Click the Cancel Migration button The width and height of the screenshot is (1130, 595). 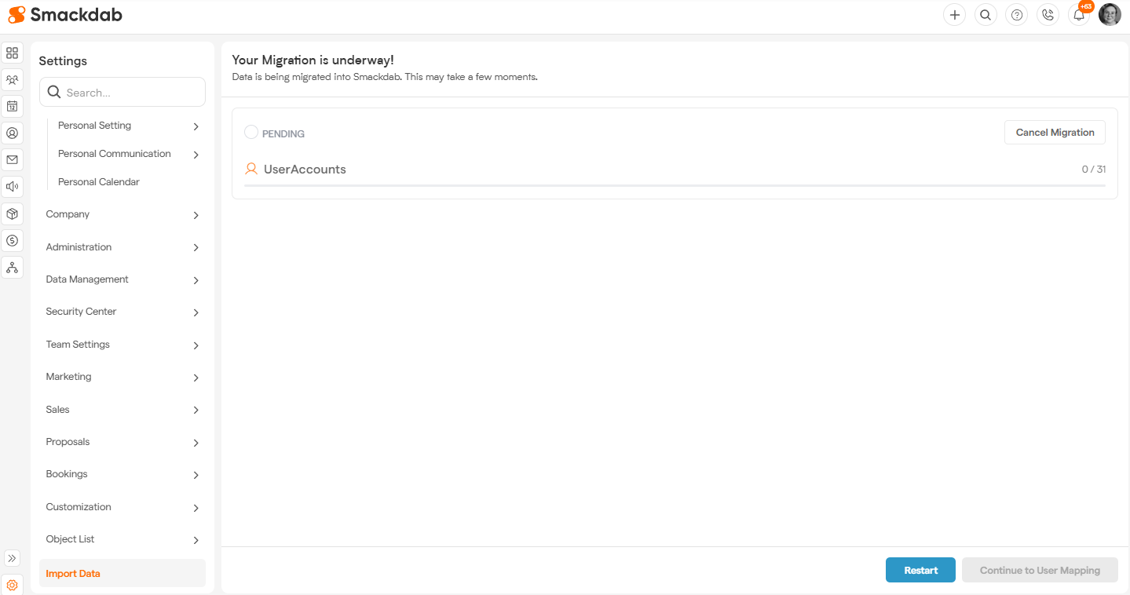pyautogui.click(x=1054, y=133)
